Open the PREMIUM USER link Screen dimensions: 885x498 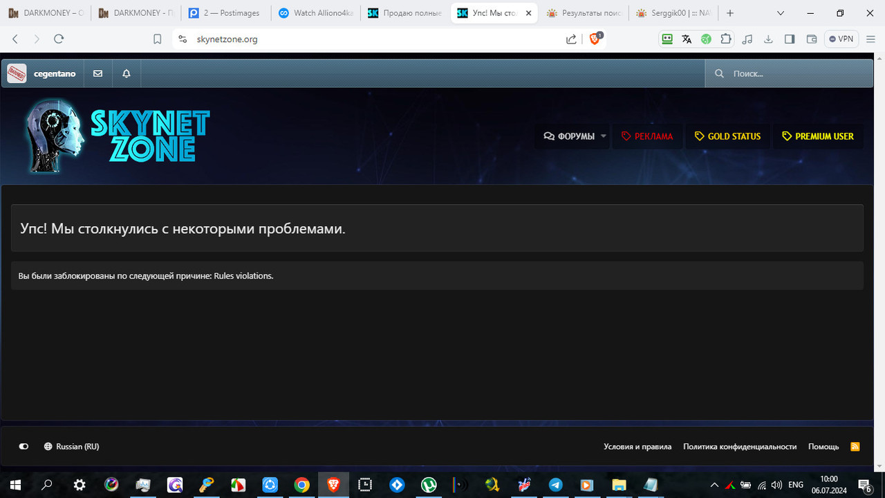(817, 136)
